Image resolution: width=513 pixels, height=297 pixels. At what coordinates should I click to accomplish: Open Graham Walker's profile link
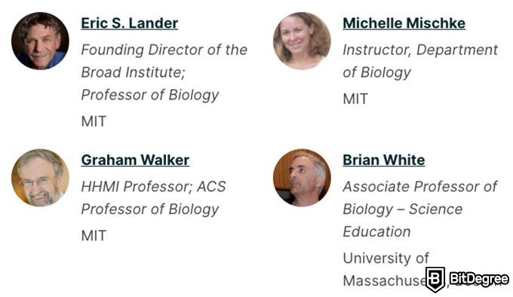(x=135, y=160)
